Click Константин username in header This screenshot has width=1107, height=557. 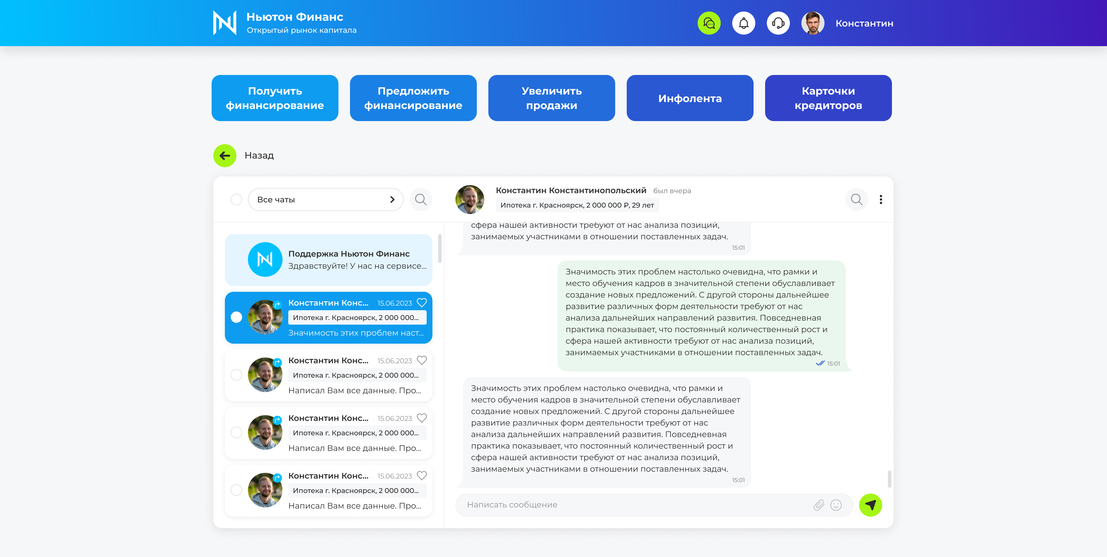click(x=864, y=23)
